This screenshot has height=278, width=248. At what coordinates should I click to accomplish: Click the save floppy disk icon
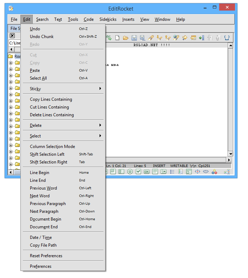click(134, 38)
